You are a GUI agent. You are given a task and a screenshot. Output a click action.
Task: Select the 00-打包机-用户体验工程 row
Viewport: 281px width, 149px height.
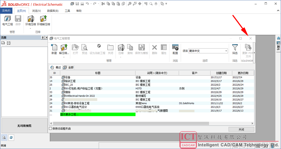(x=152, y=88)
